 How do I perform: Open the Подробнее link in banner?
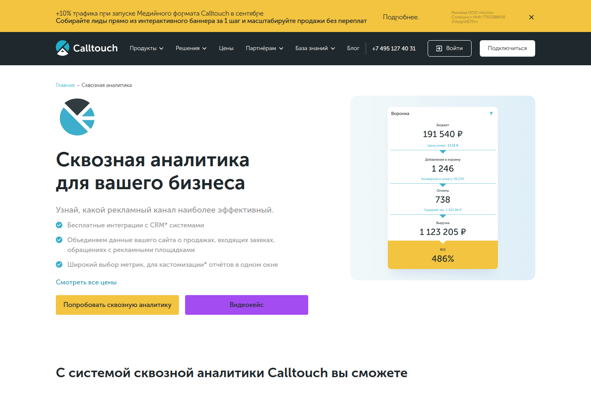[x=401, y=17]
